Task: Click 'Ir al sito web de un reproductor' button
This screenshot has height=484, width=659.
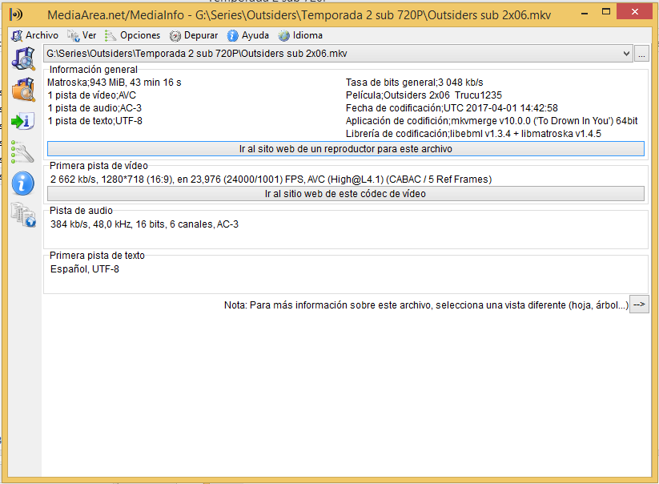Action: (x=345, y=149)
